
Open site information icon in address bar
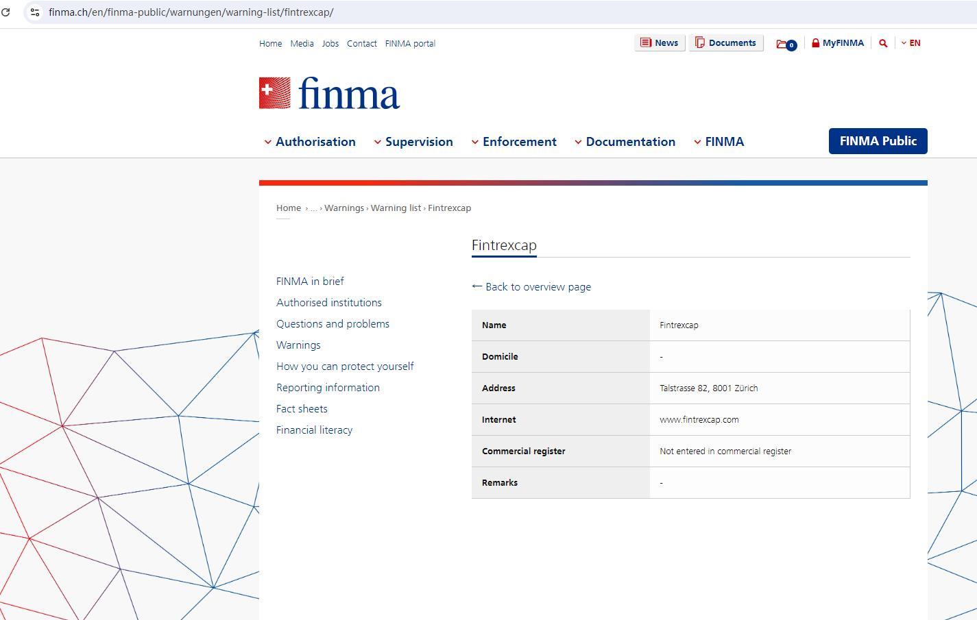[x=35, y=12]
